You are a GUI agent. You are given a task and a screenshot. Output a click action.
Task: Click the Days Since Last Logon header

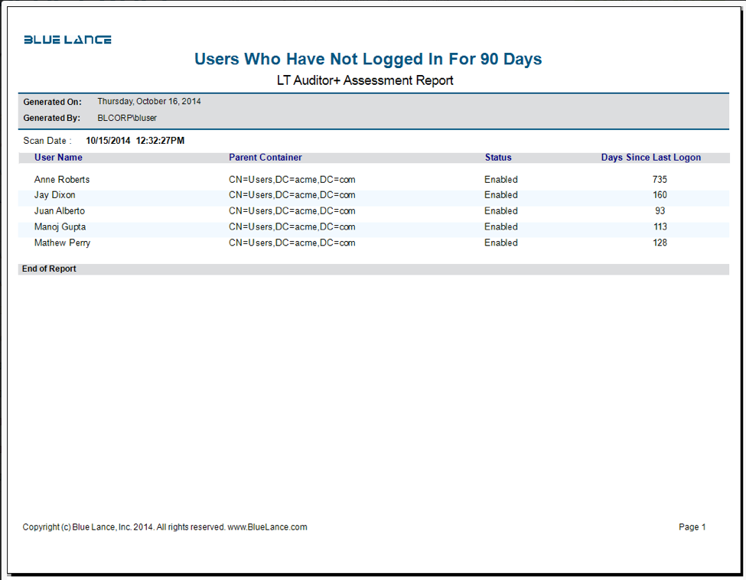(x=651, y=158)
